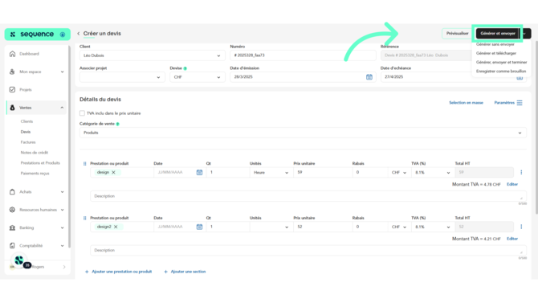Click the Devise info help icon
Screen dimensions: 538x303
pyautogui.click(x=185, y=68)
